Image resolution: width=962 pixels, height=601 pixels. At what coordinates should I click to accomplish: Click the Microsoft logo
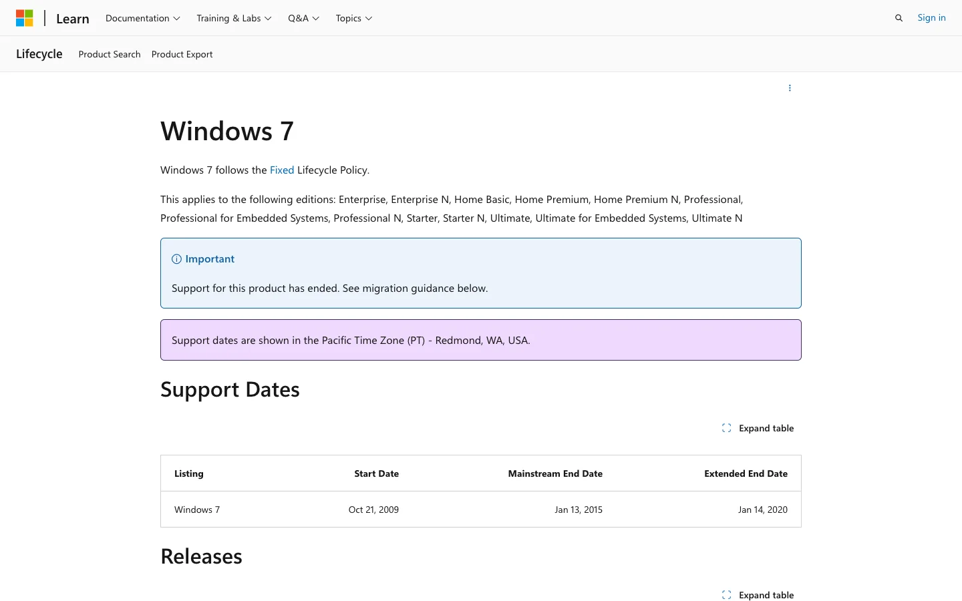tap(25, 18)
